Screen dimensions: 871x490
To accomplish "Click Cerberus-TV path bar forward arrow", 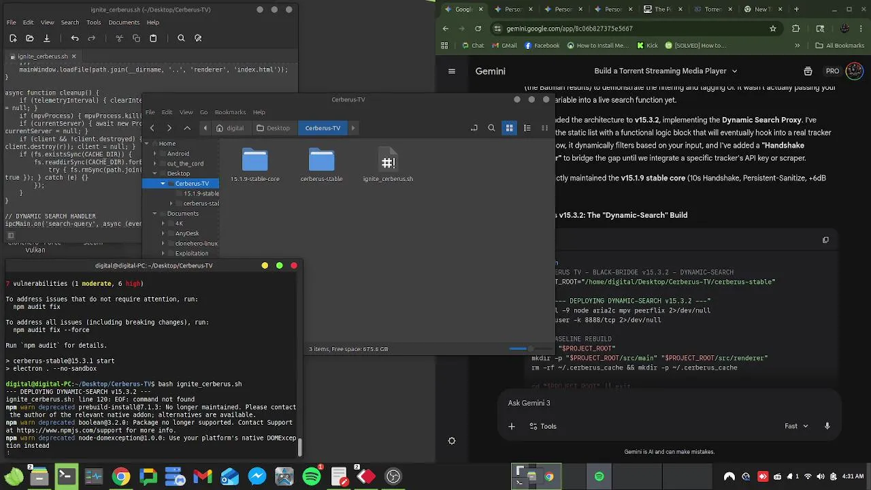I will coord(352,128).
